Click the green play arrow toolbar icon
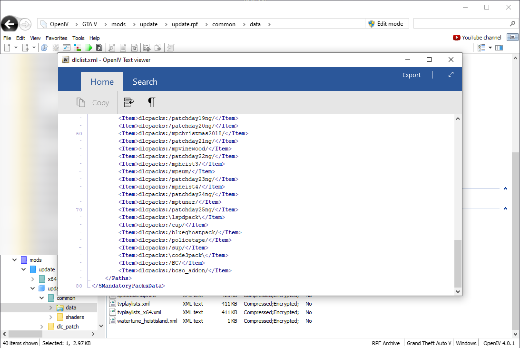The height and width of the screenshot is (348, 520). click(89, 48)
